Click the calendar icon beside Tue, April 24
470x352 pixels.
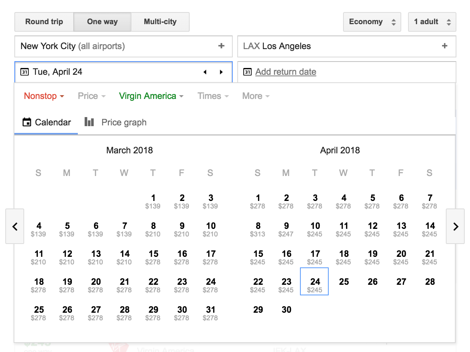(x=24, y=72)
